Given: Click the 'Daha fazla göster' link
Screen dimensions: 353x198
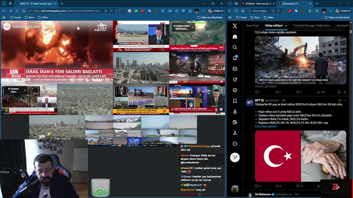Looking at the screenshot, I should click(x=266, y=127).
